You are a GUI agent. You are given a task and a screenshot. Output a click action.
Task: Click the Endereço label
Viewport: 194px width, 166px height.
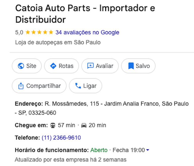(29, 104)
